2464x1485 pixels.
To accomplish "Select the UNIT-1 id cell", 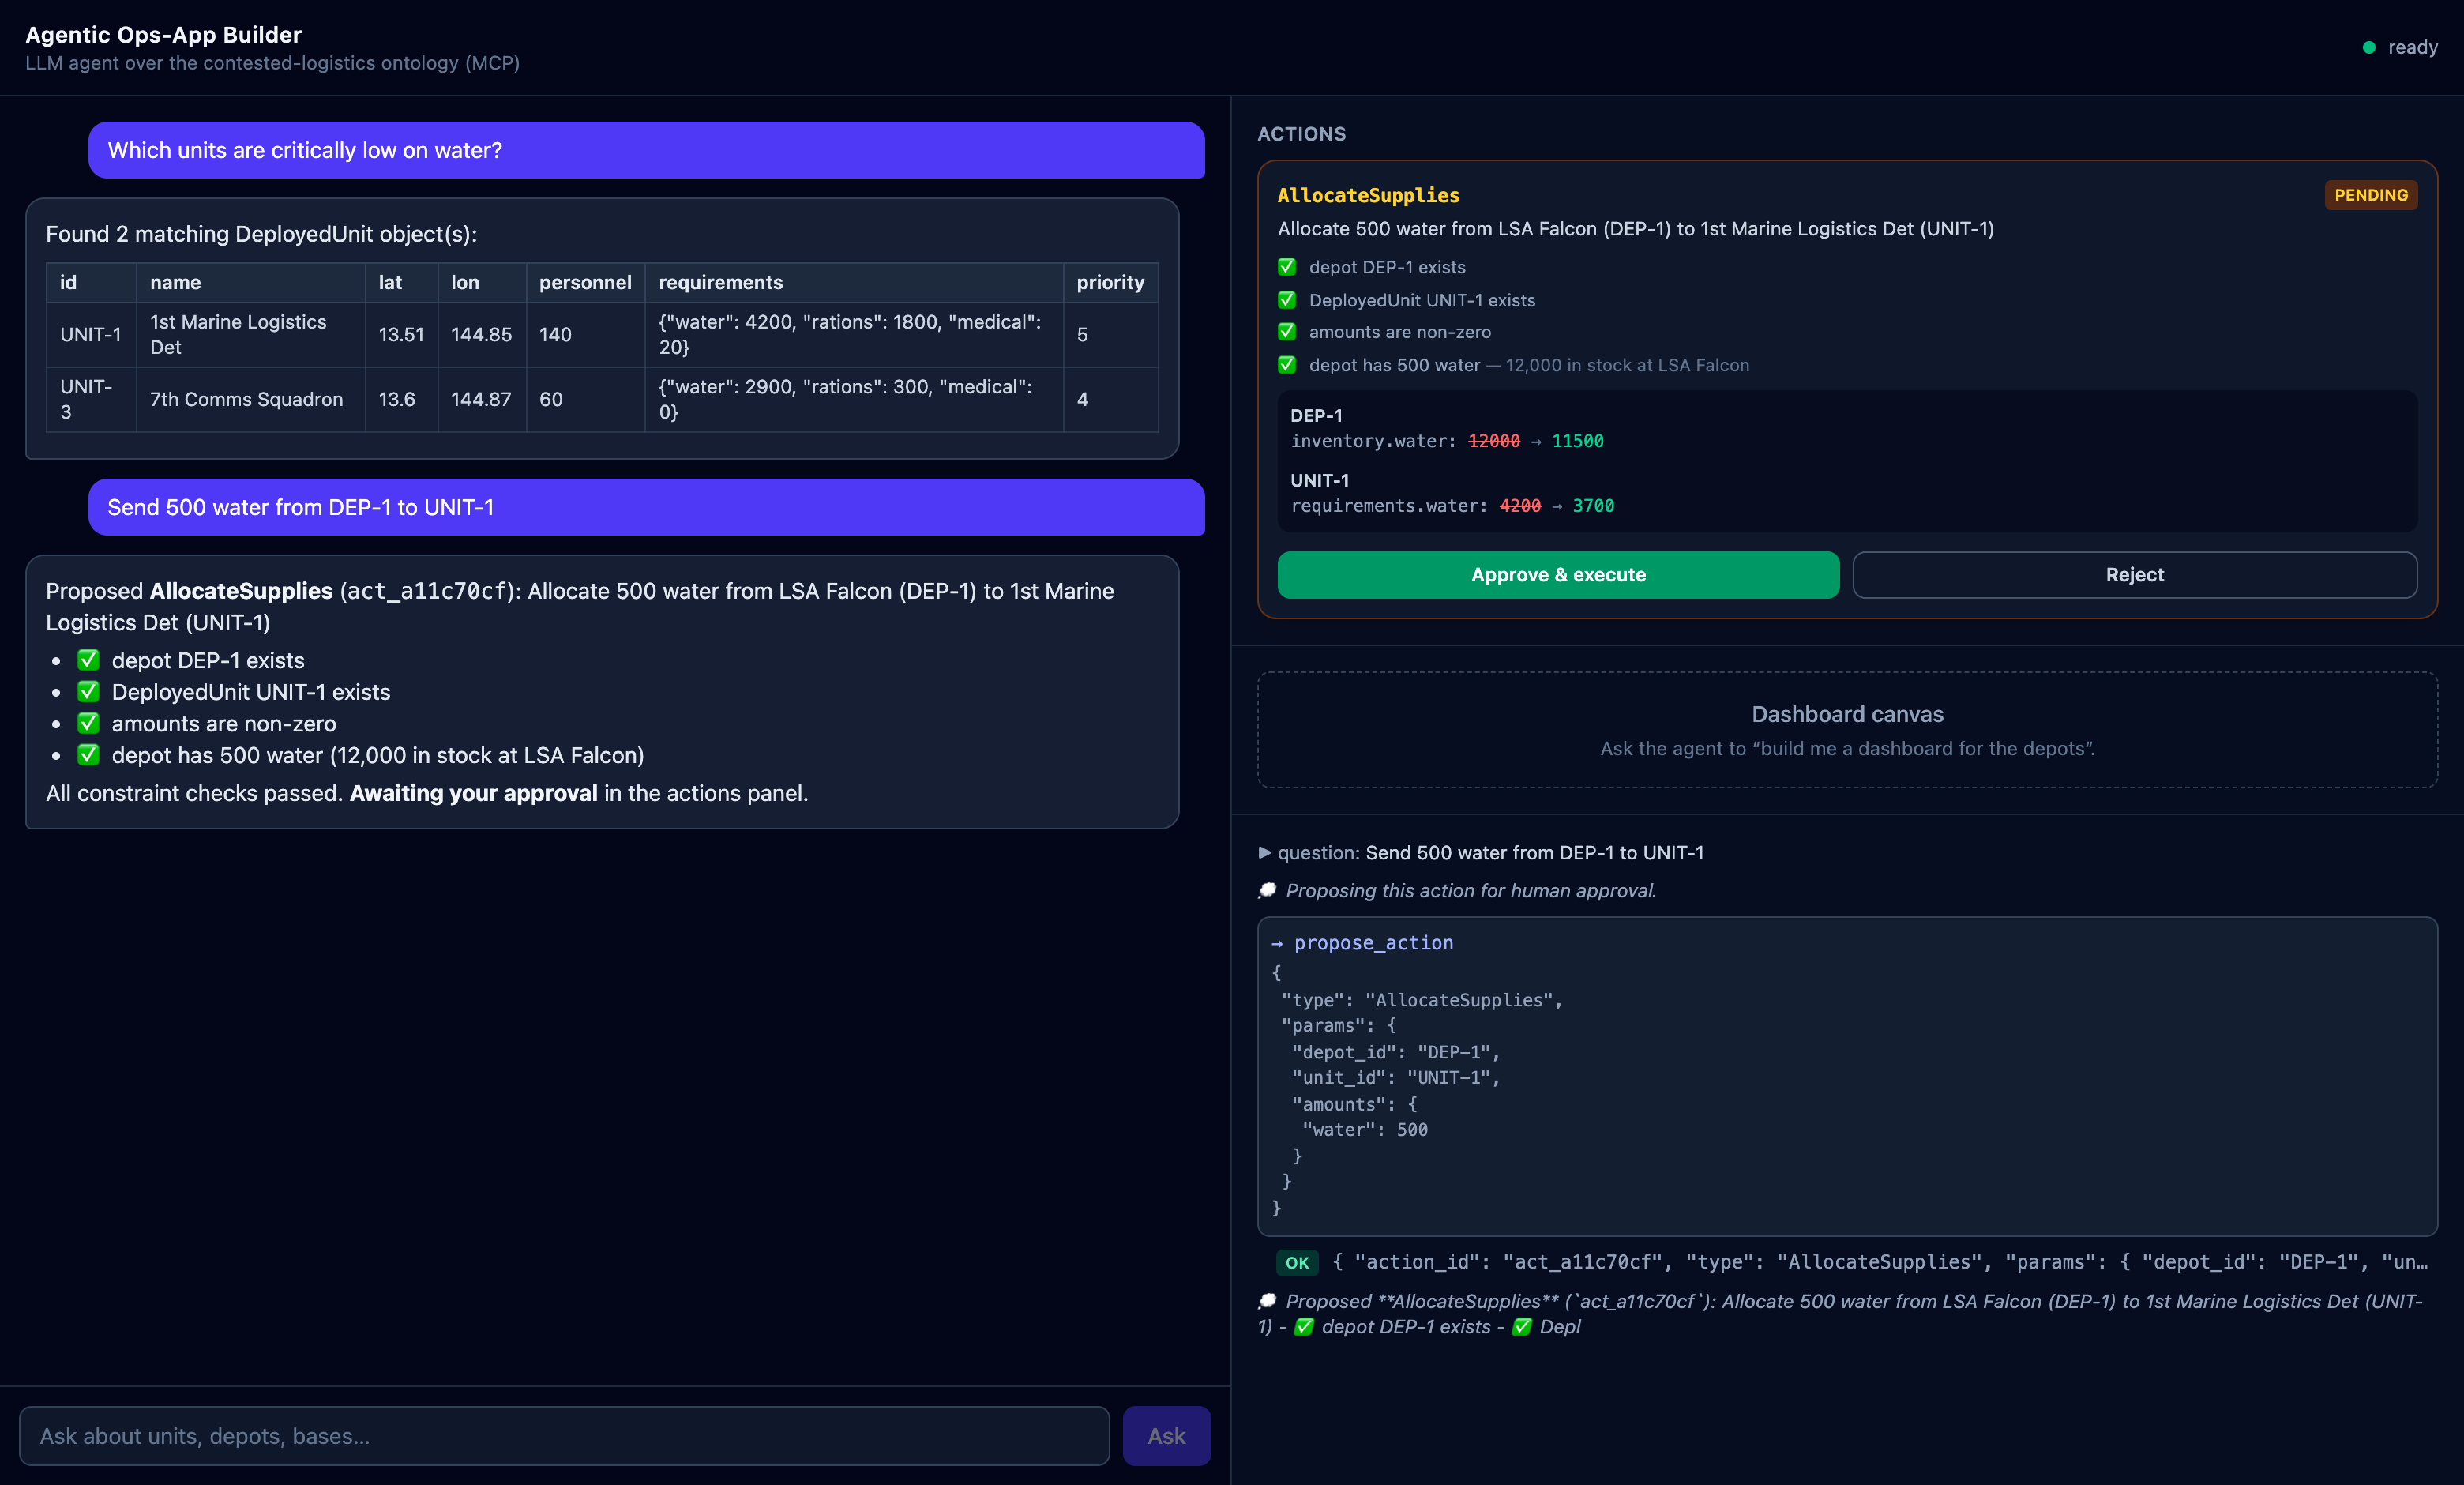I will [x=91, y=335].
